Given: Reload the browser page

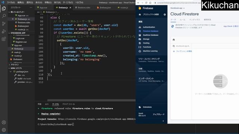Looking at the screenshot, I should click(146, 3).
